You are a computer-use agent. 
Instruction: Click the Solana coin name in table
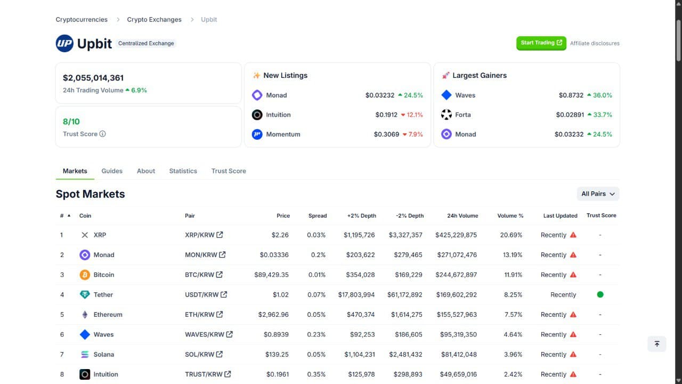point(103,354)
